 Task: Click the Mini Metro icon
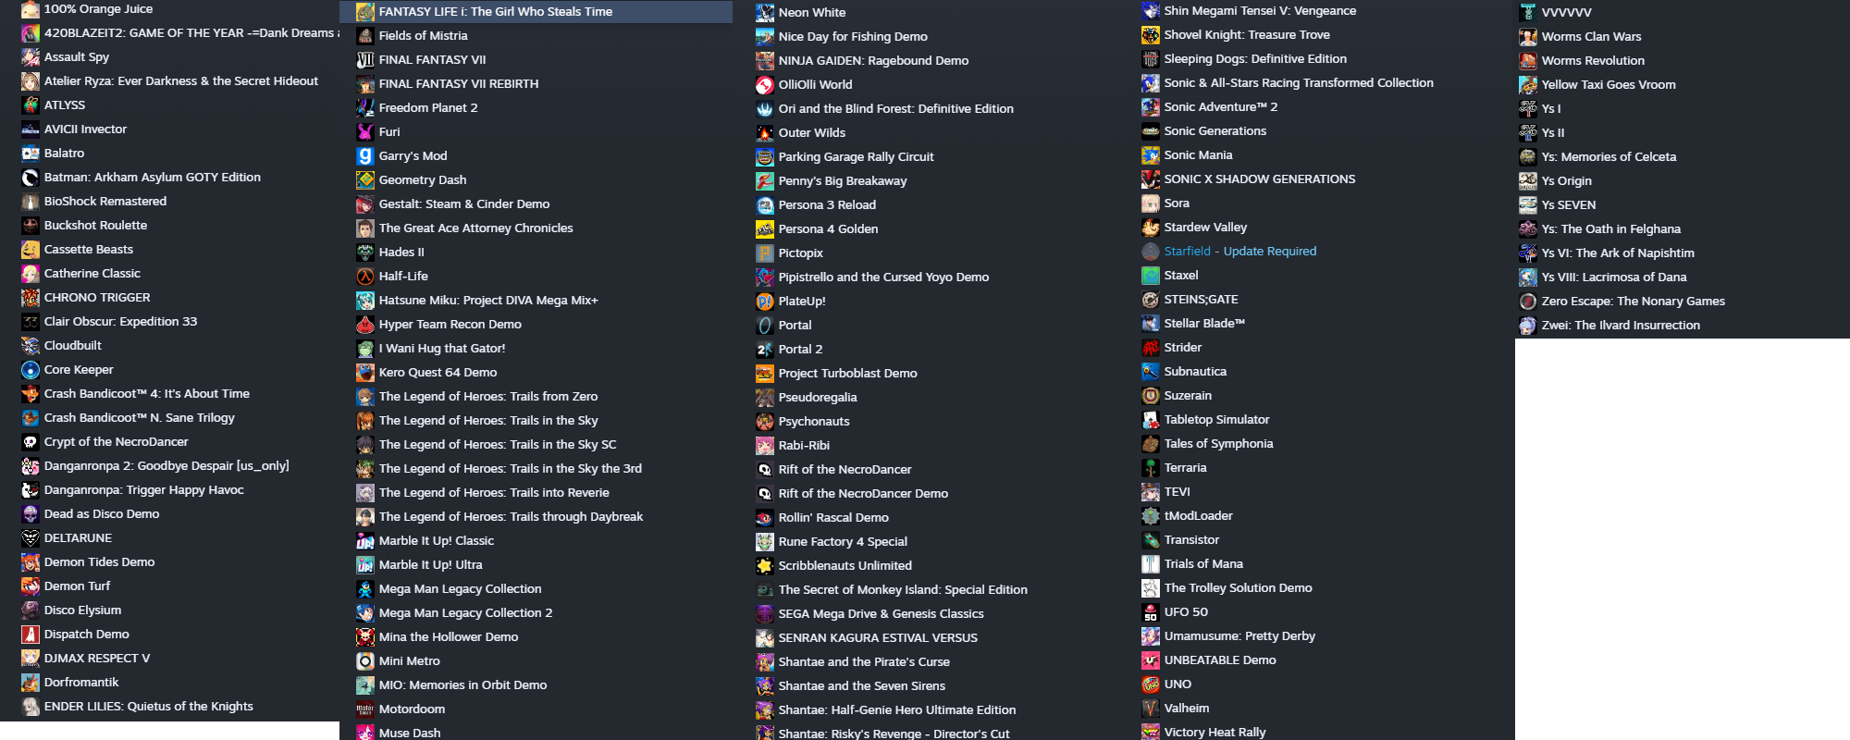click(365, 661)
